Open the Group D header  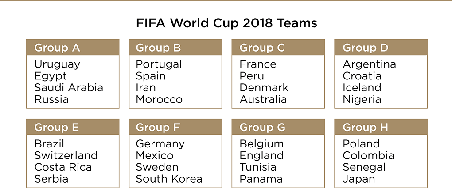(365, 48)
